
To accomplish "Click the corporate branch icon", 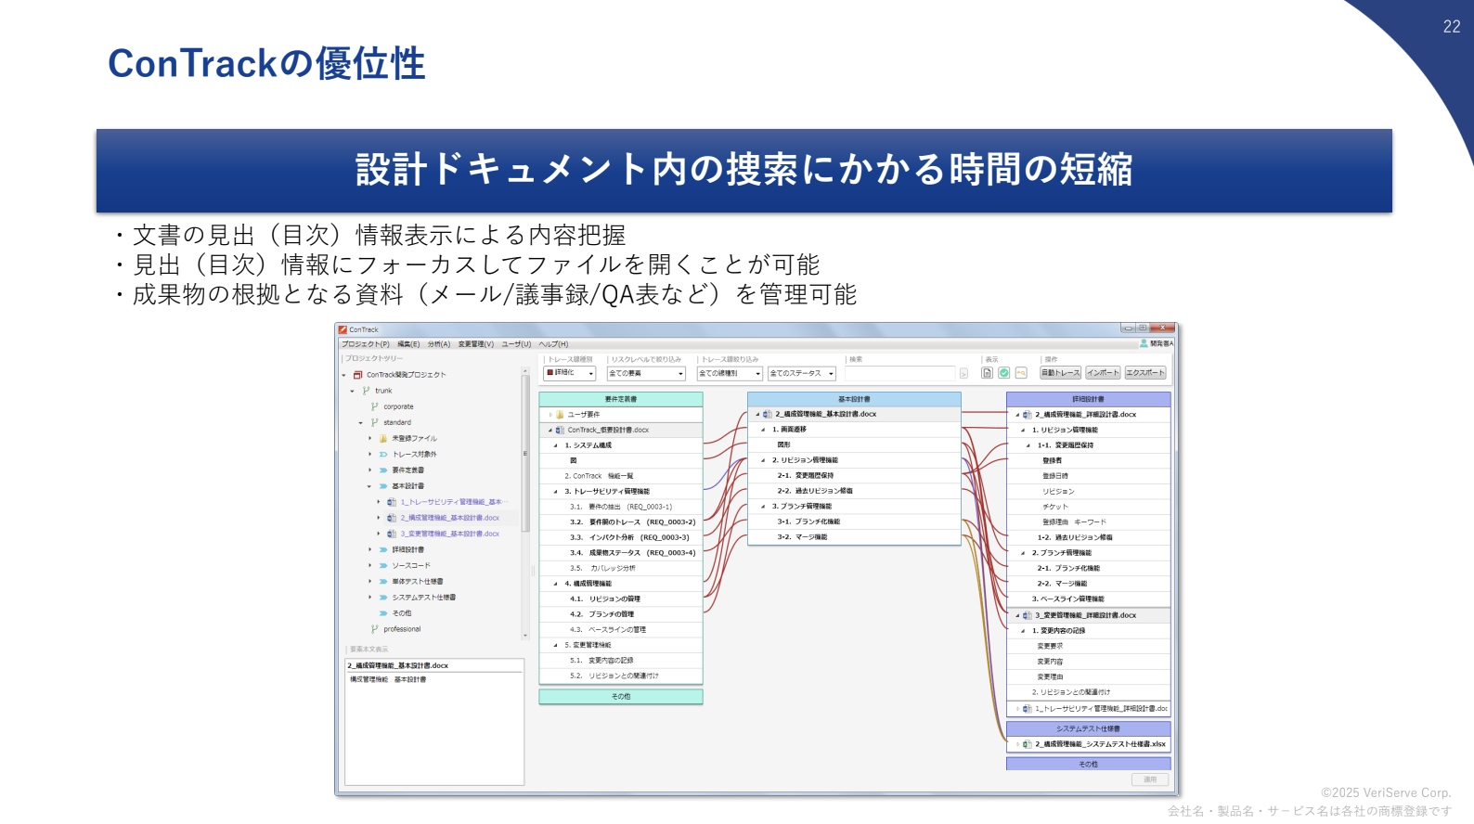I will [375, 406].
